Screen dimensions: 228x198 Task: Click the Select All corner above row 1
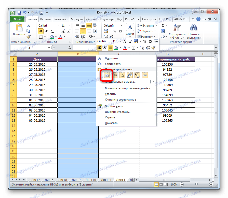(x=14, y=54)
